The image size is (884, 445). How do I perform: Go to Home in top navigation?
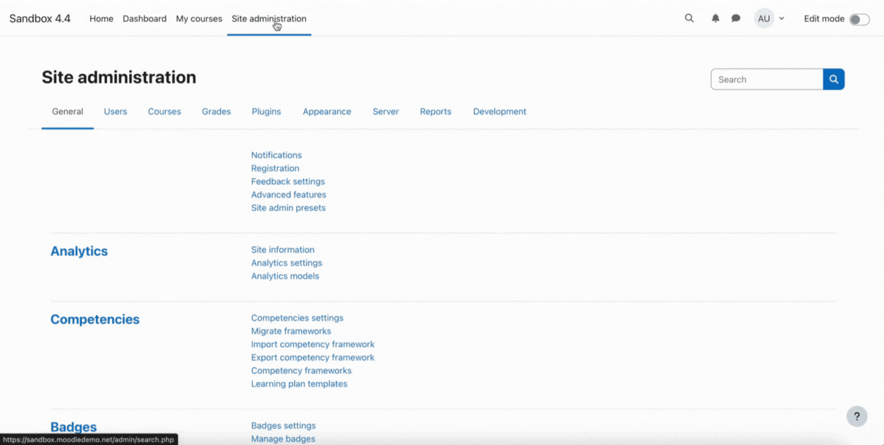pyautogui.click(x=101, y=18)
